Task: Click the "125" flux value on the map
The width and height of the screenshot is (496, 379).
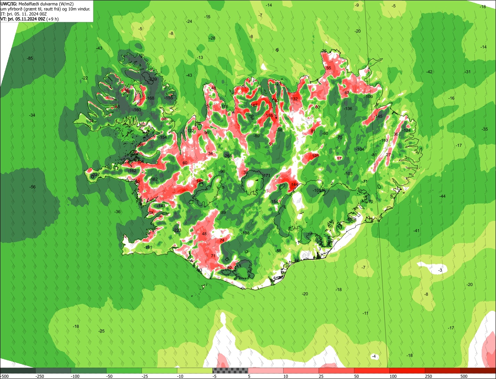Action: pyautogui.click(x=316, y=155)
